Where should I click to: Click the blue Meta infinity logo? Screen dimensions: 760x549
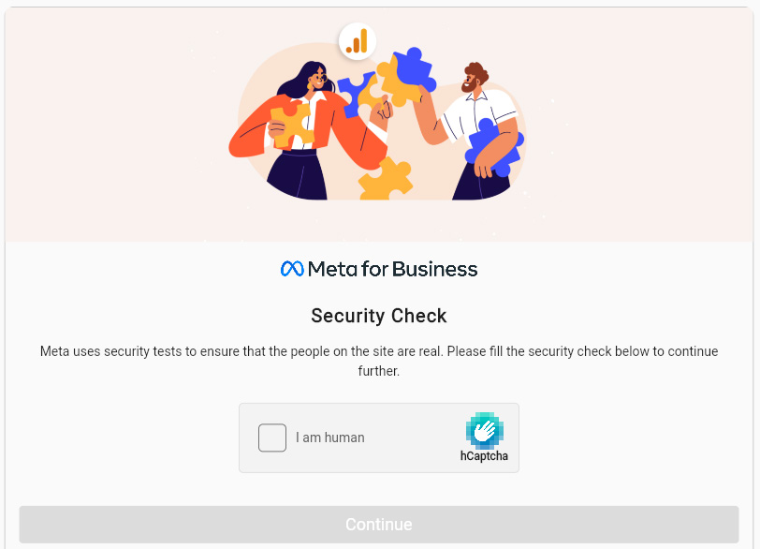pyautogui.click(x=292, y=269)
